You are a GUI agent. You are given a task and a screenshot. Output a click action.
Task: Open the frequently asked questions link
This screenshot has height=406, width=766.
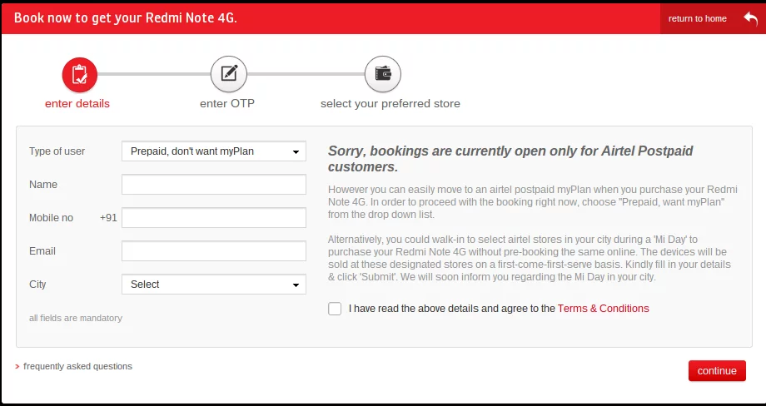tap(77, 366)
